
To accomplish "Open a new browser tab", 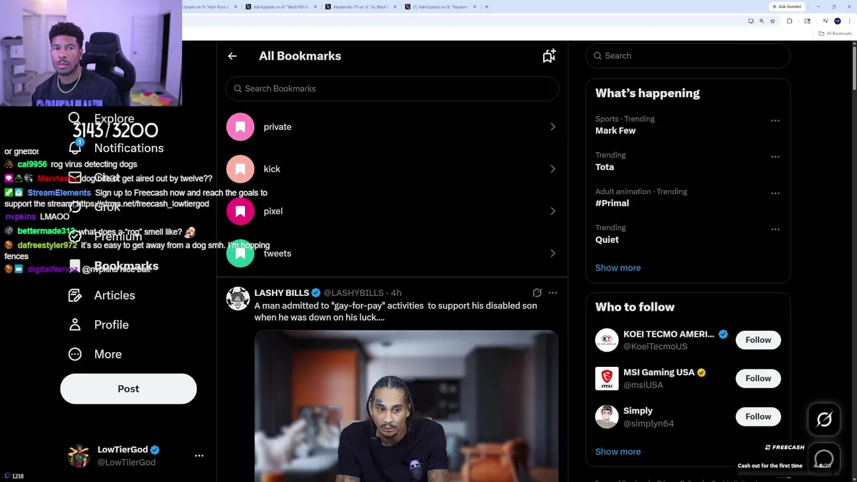I will click(487, 7).
